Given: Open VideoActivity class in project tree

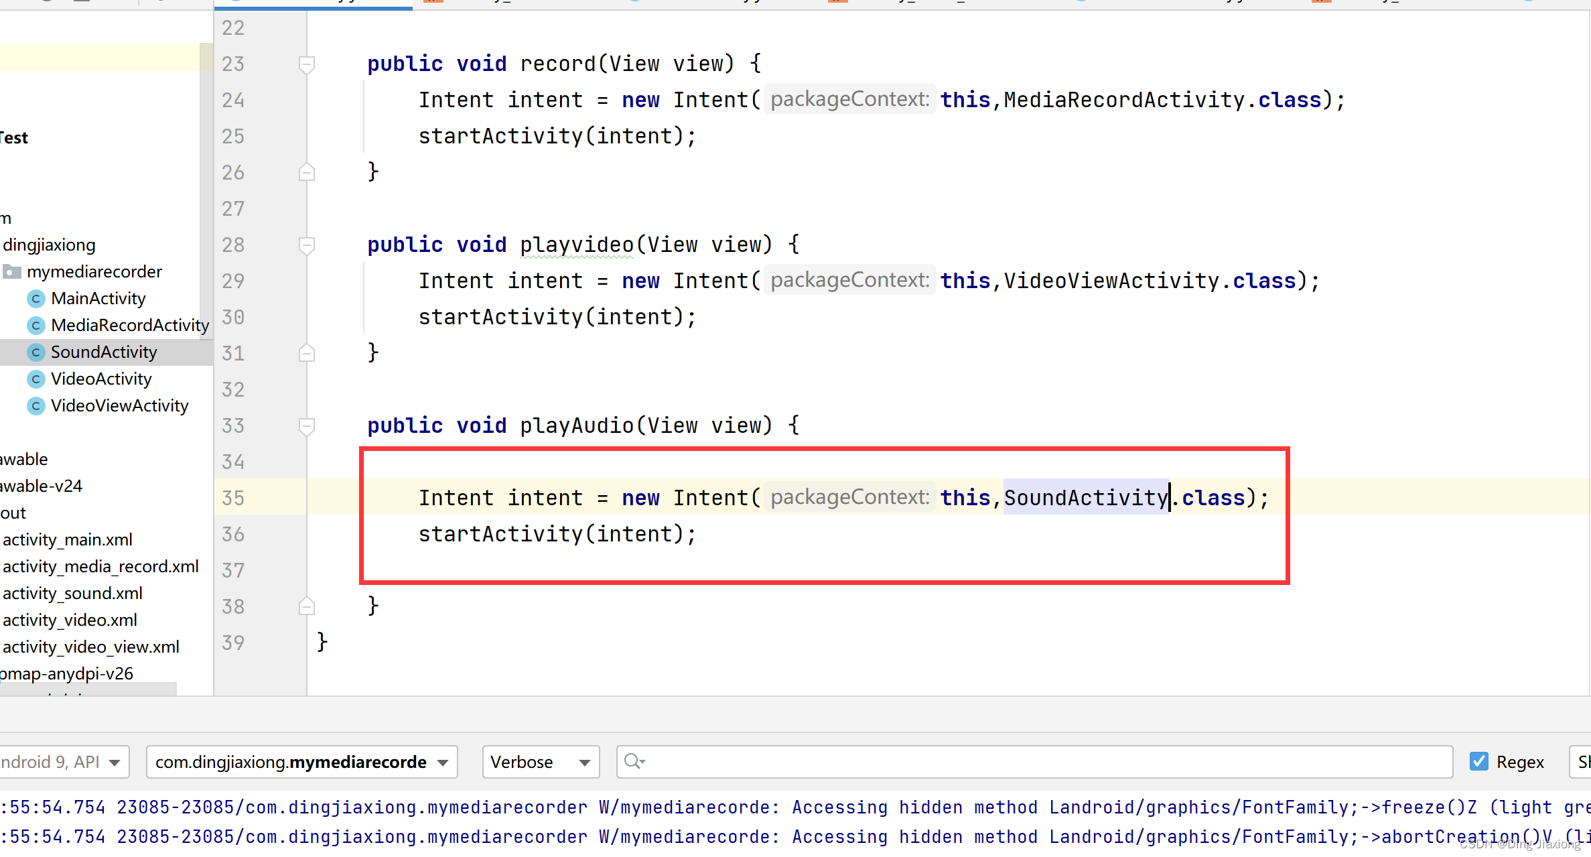Looking at the screenshot, I should 101,379.
